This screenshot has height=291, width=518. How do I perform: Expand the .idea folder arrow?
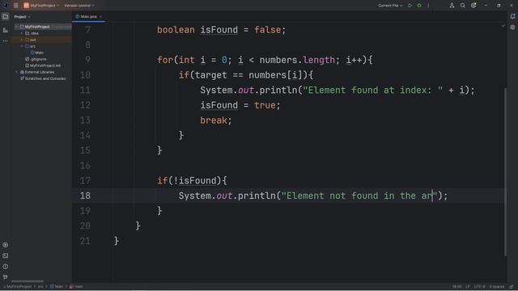point(22,33)
